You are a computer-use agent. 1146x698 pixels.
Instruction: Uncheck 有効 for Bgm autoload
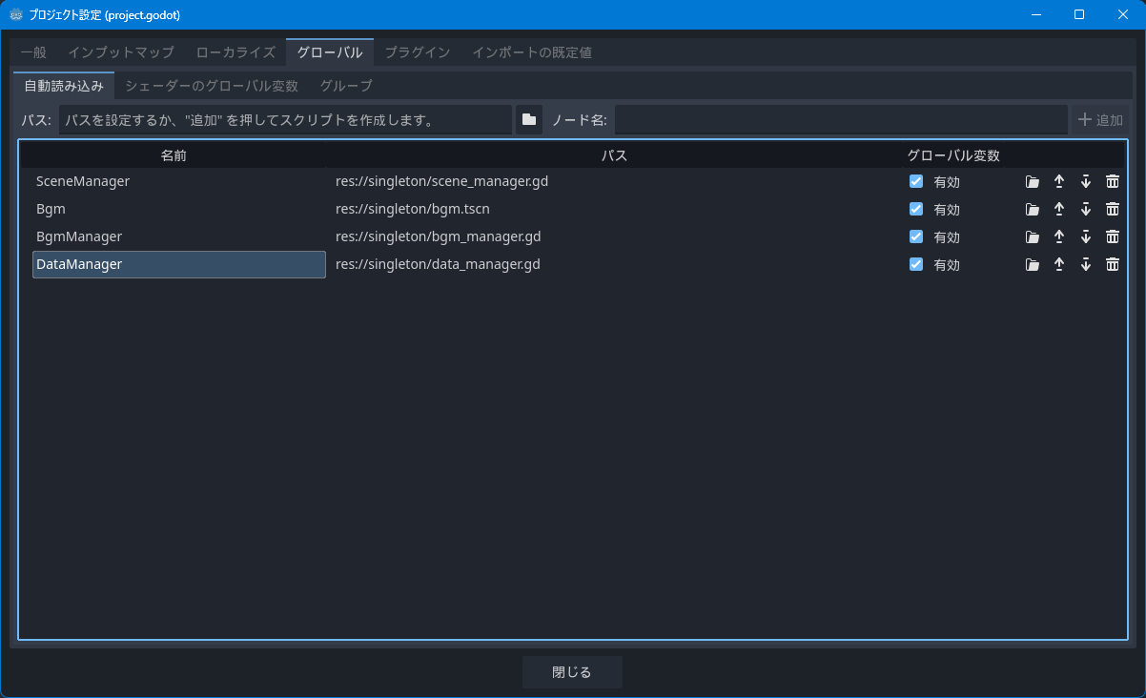pos(916,209)
